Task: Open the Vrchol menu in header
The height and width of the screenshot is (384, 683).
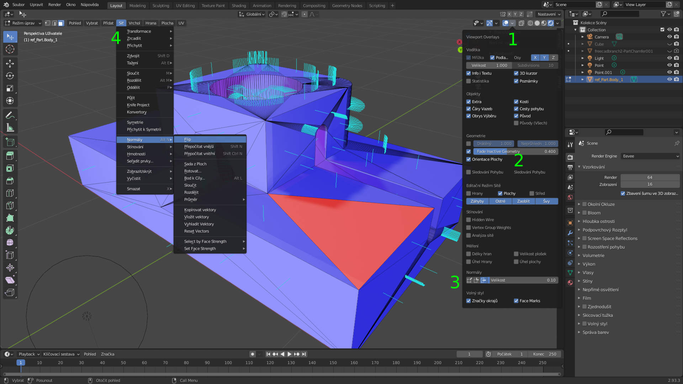Action: 134,23
